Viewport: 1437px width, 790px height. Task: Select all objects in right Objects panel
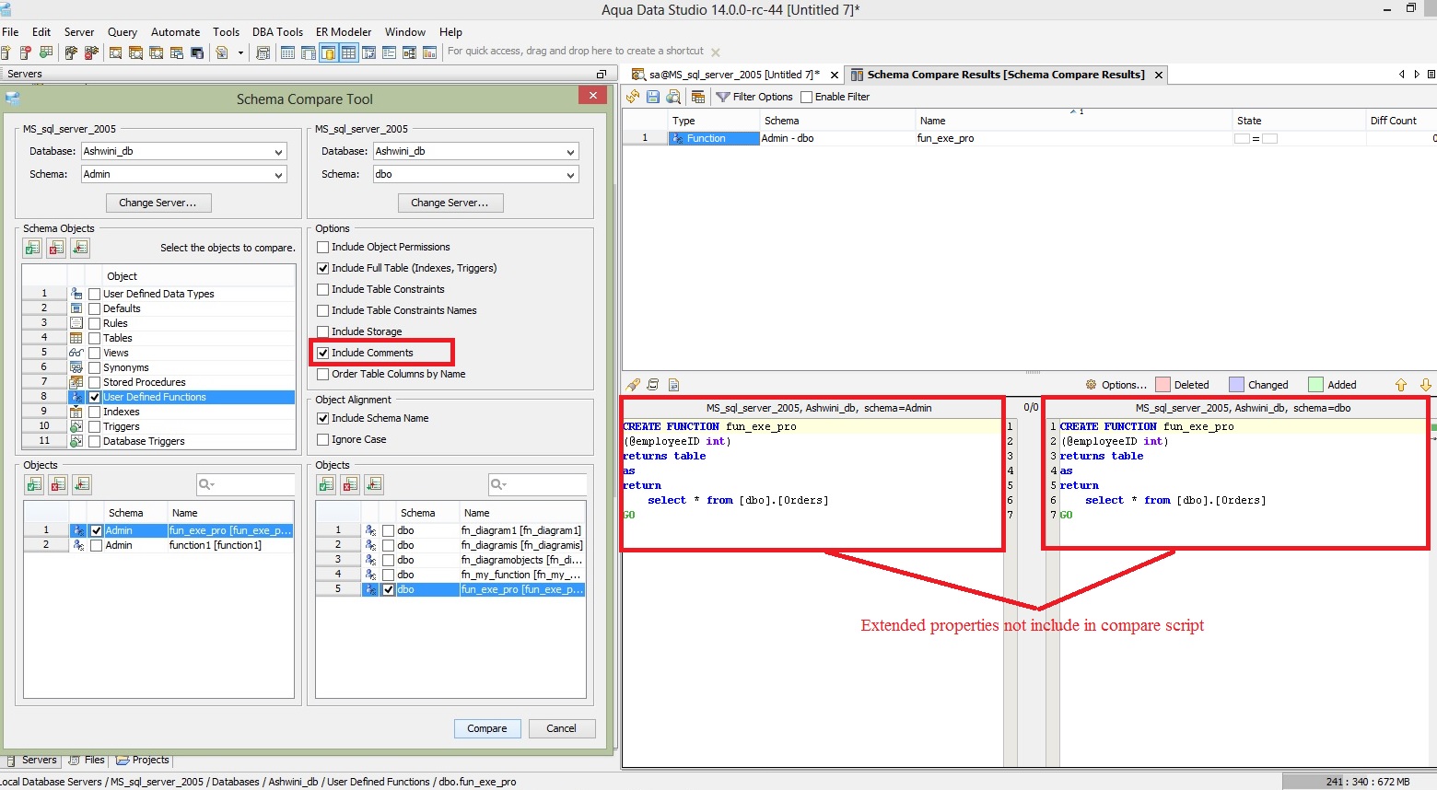tap(327, 484)
